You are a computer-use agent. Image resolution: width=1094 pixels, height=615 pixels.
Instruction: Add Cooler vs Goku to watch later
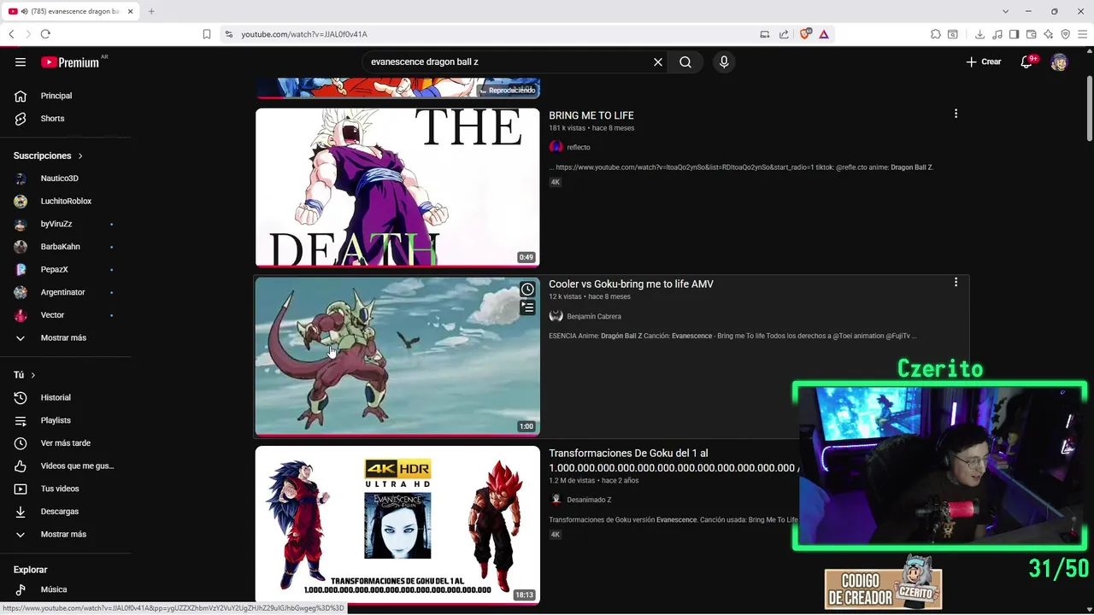pos(527,290)
